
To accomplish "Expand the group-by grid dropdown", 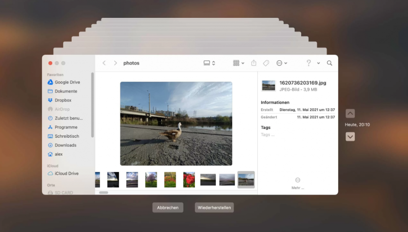I will pyautogui.click(x=238, y=63).
